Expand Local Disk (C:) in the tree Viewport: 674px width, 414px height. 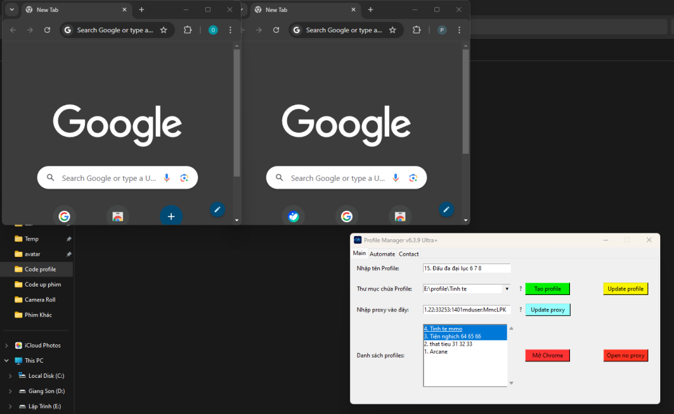[11, 376]
